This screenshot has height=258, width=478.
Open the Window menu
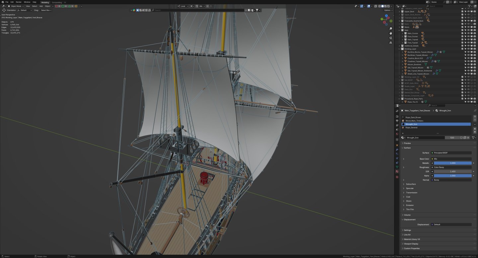click(x=27, y=2)
